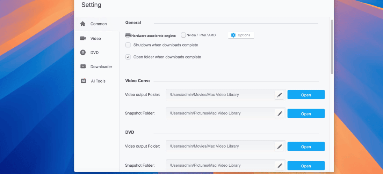Screen dimensions: 383x174
Task: Click the gear icon in Options button
Action: coord(233,35)
